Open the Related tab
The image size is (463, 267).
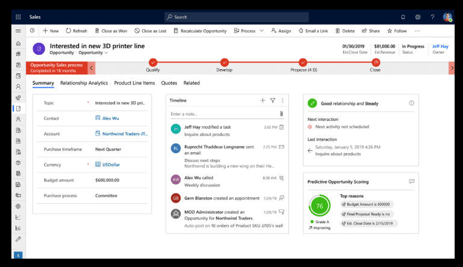coord(191,83)
